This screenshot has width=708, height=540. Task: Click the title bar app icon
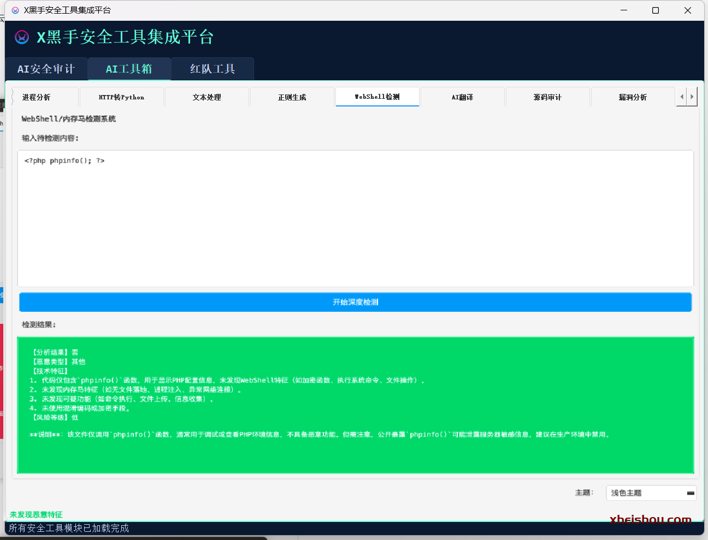point(15,10)
